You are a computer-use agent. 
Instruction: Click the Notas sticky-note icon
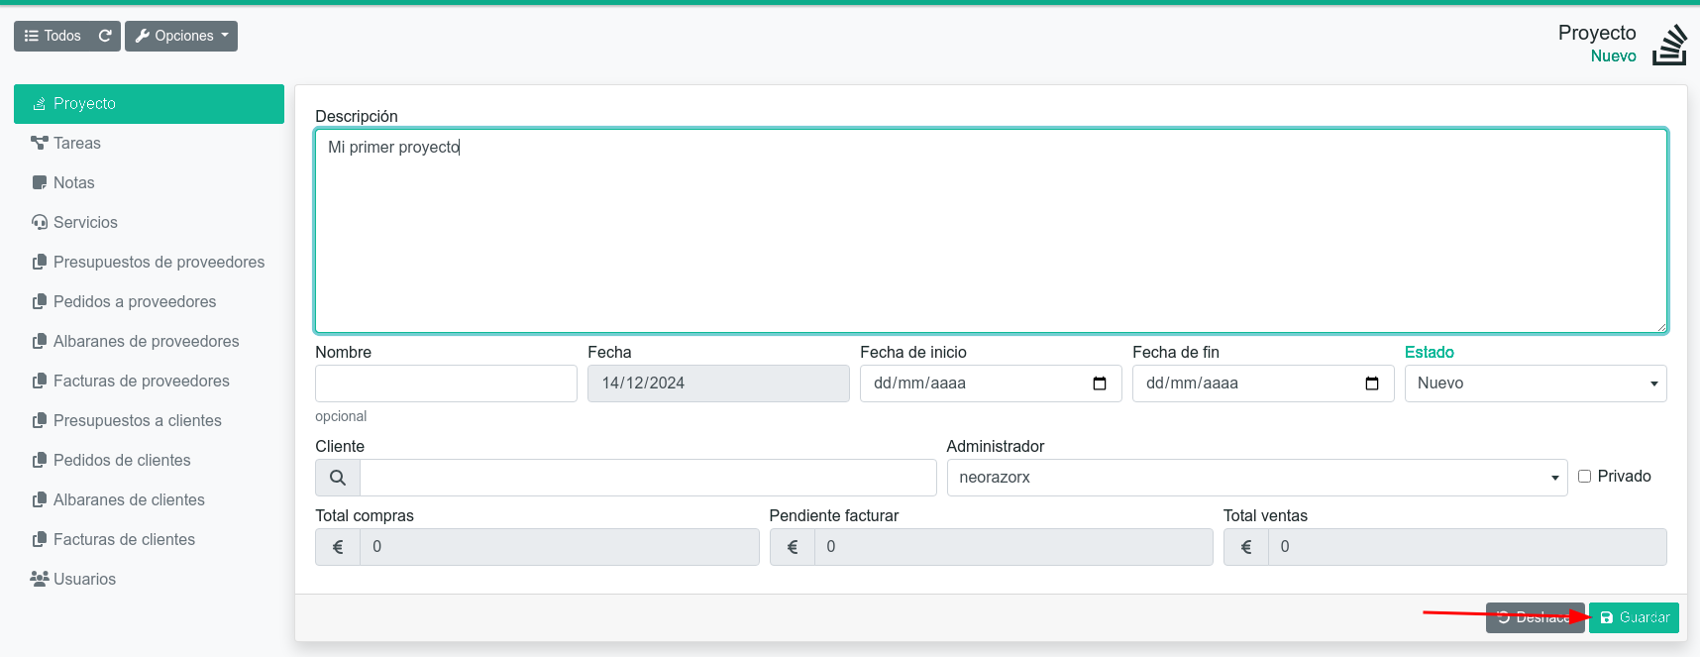(x=40, y=182)
